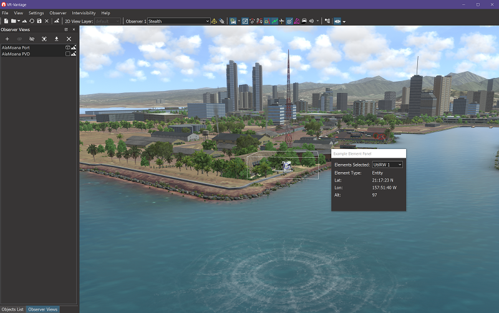This screenshot has width=499, height=313.
Task: Click the selected helicopter entity in the 3D view
Action: pos(287,166)
